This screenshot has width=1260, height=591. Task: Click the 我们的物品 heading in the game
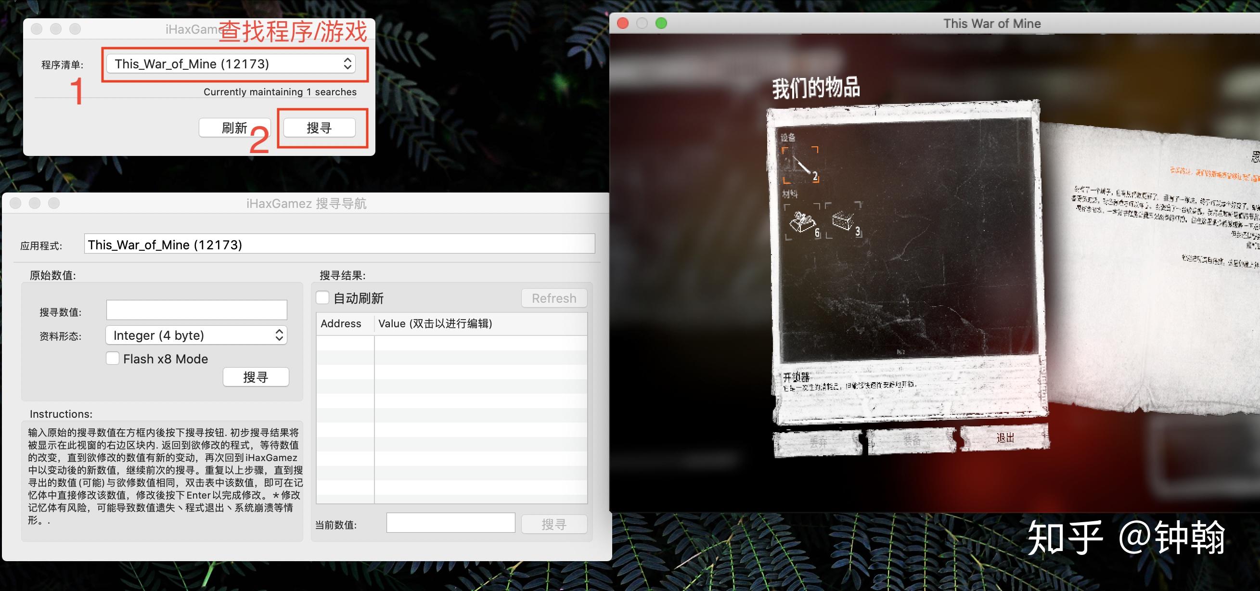click(x=816, y=88)
